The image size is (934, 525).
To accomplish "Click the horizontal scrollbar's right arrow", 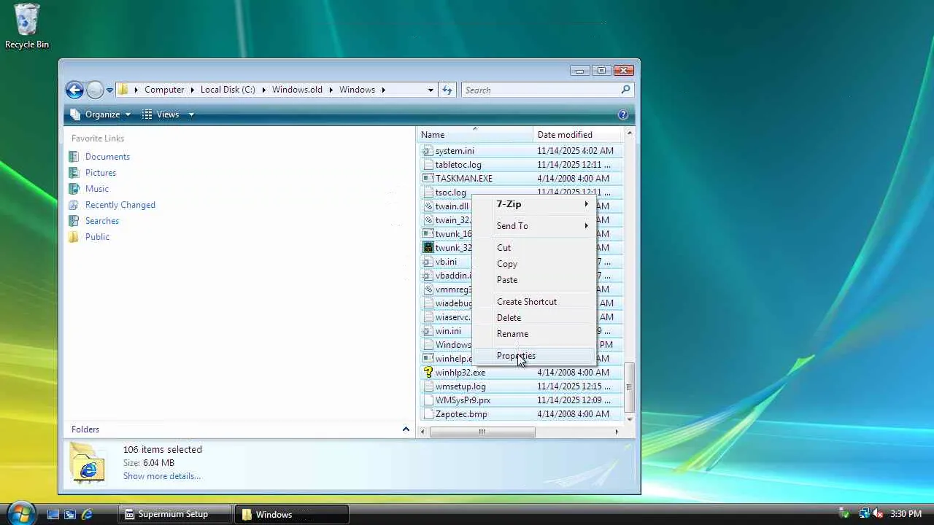I will (617, 432).
